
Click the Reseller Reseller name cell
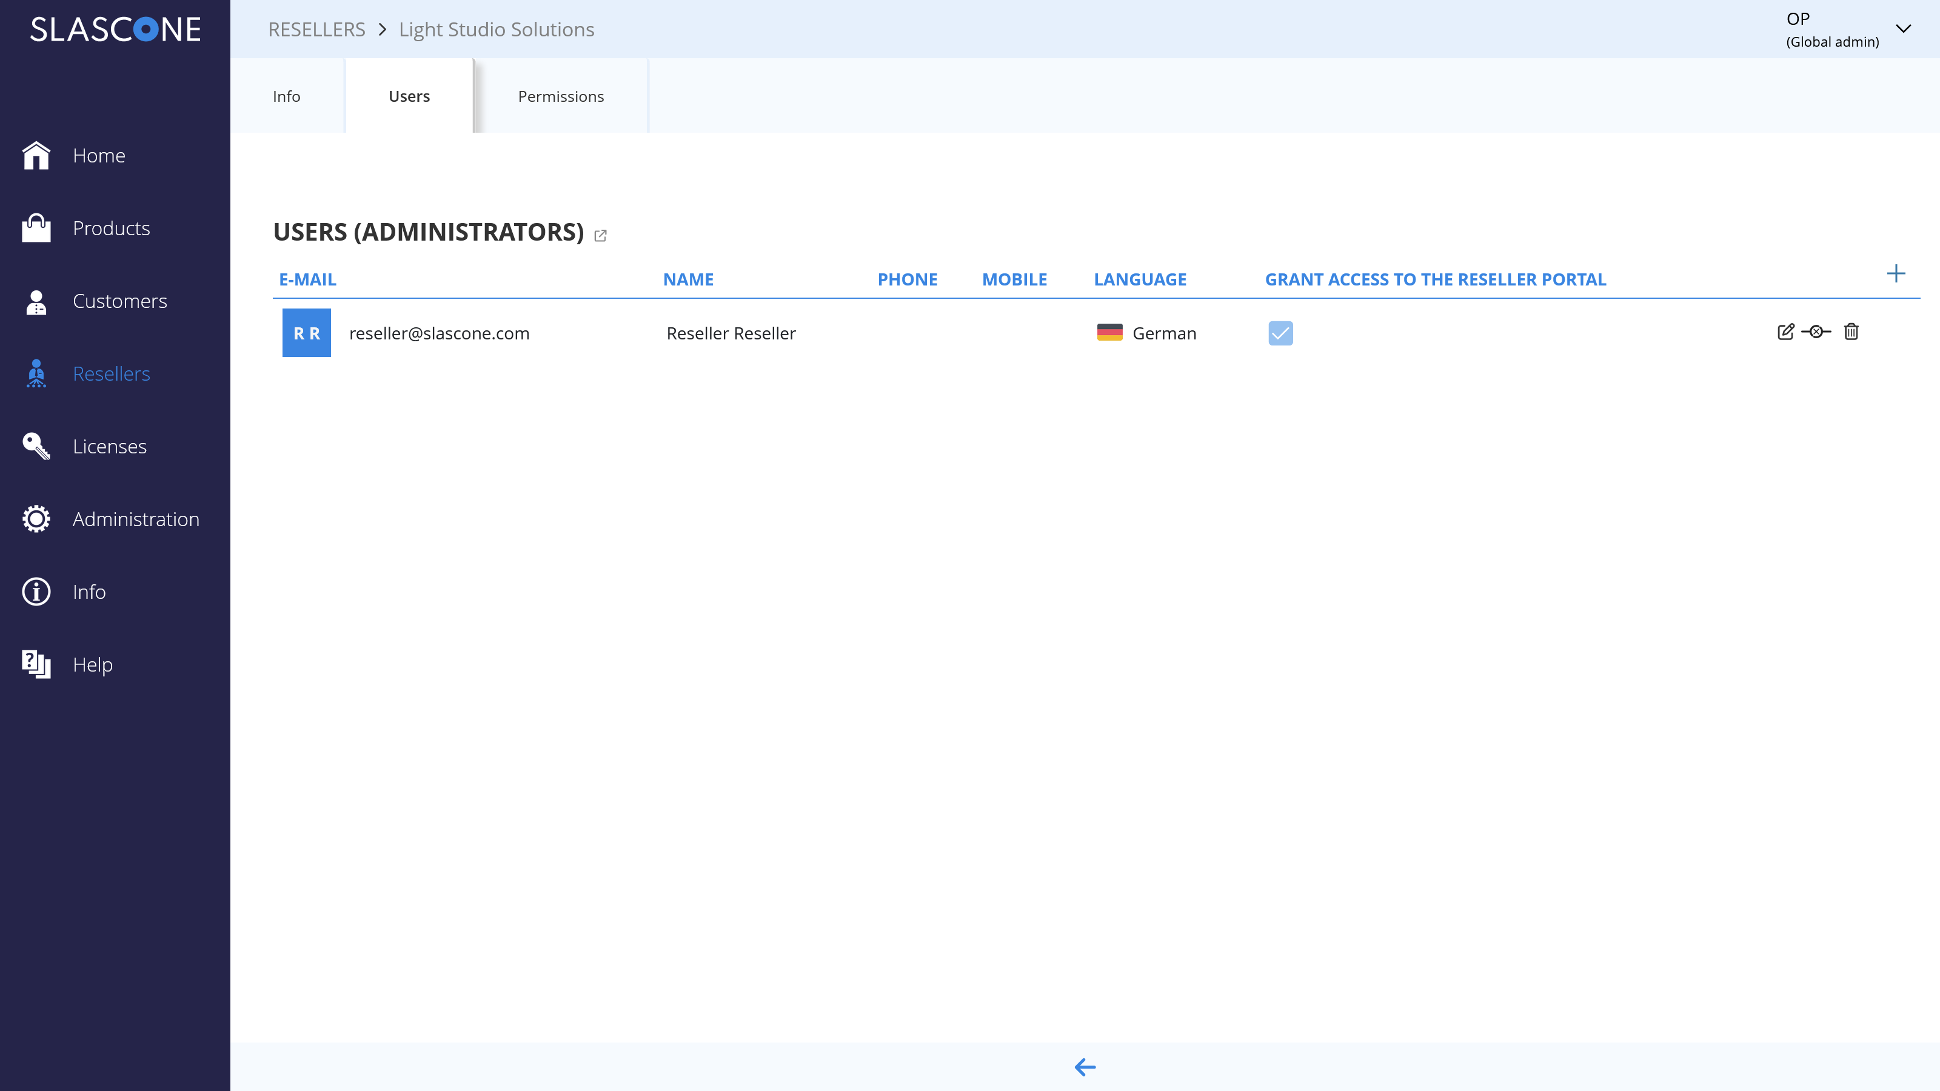pyautogui.click(x=731, y=333)
